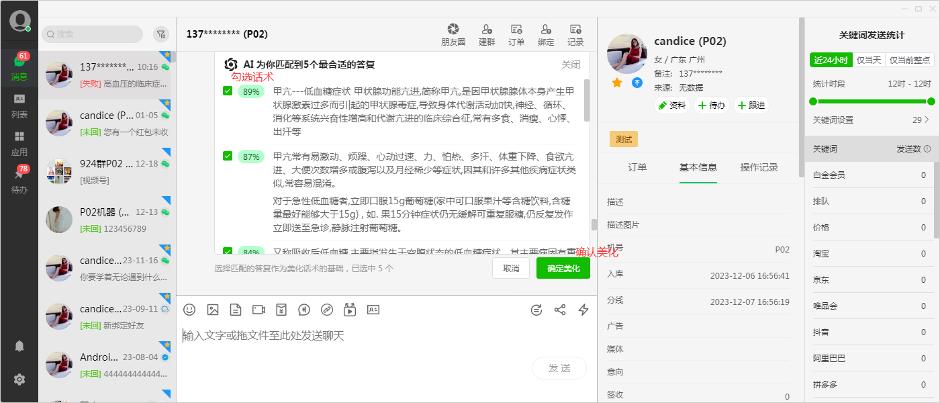940x403 pixels.
Task: Toggle the star favorite under candice avatar
Action: (617, 83)
